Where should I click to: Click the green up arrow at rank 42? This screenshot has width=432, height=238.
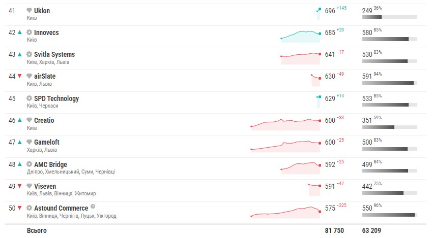point(19,32)
